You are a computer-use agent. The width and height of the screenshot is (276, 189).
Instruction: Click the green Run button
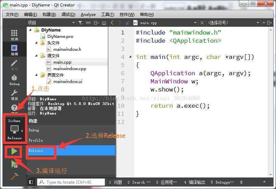tap(14, 151)
